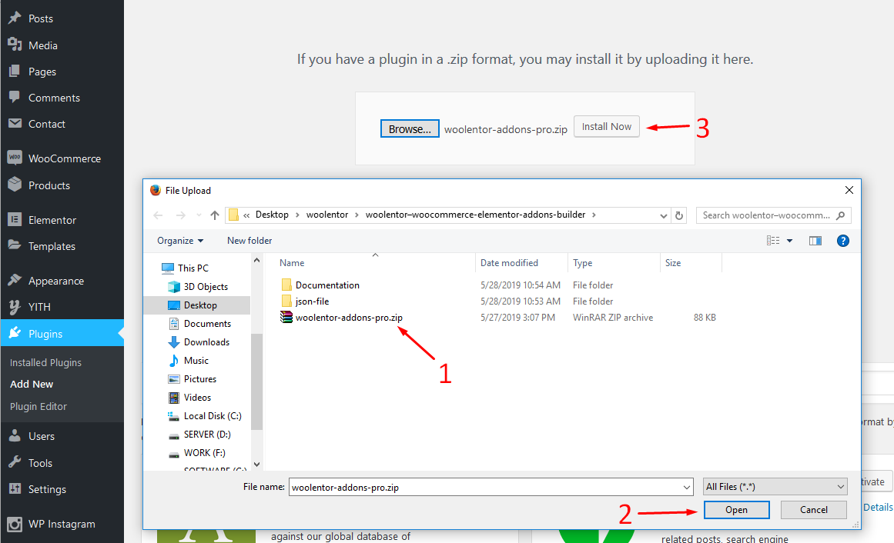Click the woolentor breadcrumb in path

point(326,215)
